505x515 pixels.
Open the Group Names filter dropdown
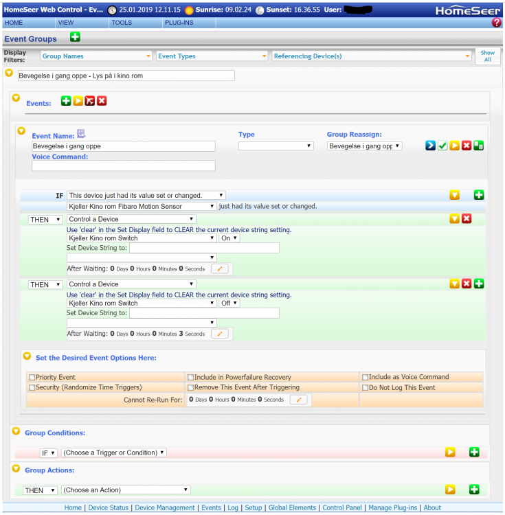pyautogui.click(x=96, y=56)
